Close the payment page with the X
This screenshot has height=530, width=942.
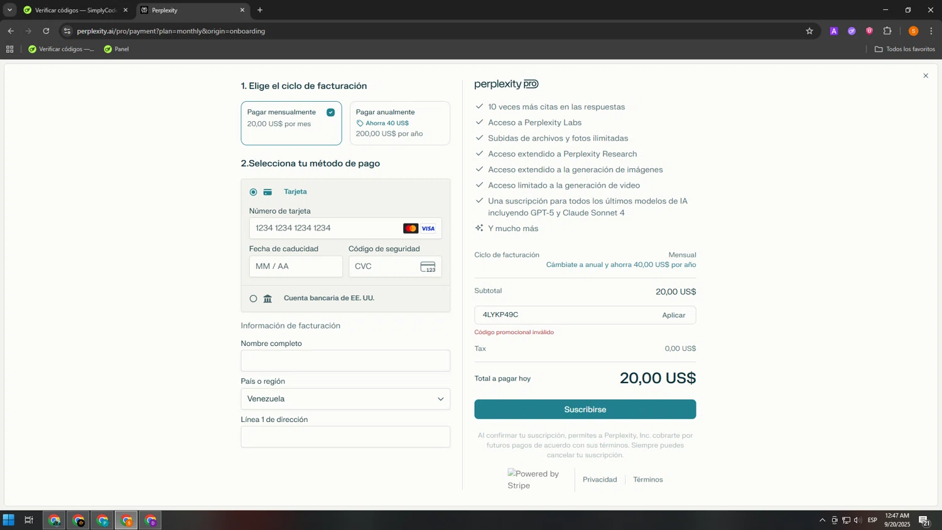(x=926, y=76)
